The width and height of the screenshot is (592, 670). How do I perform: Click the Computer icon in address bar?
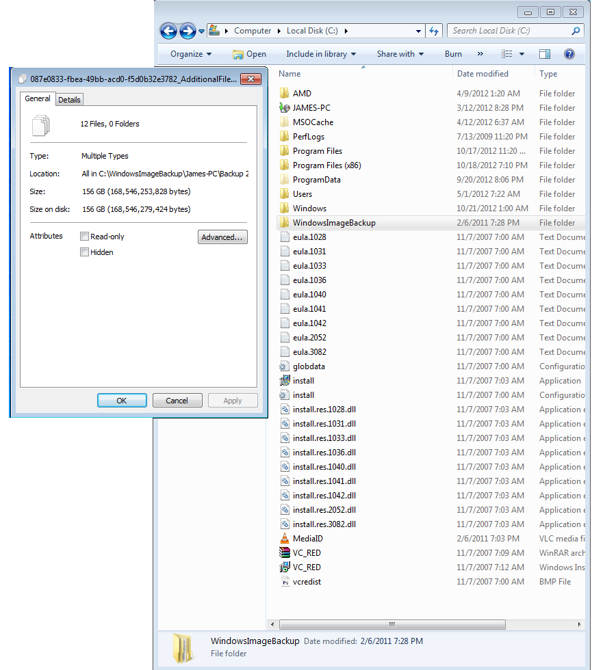coord(214,30)
